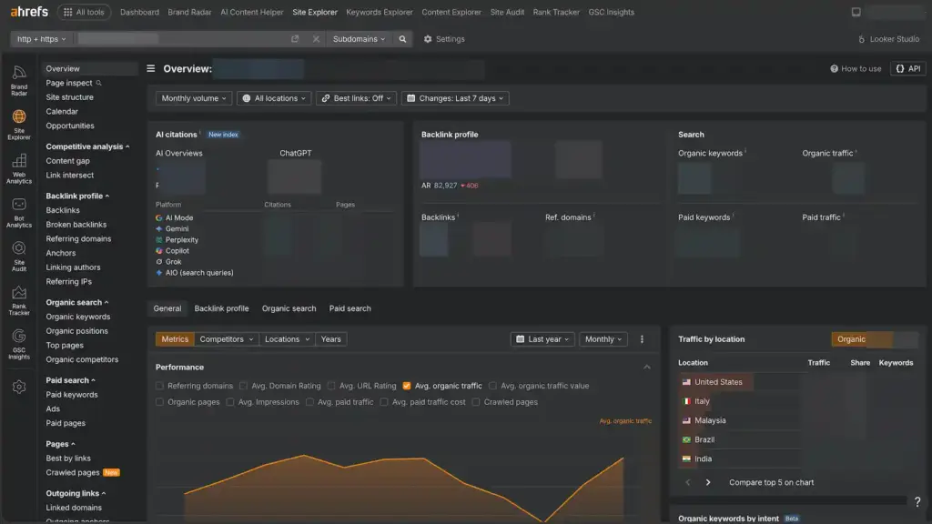Image resolution: width=932 pixels, height=524 pixels.
Task: Switch to Paid search tab
Action: tap(350, 308)
